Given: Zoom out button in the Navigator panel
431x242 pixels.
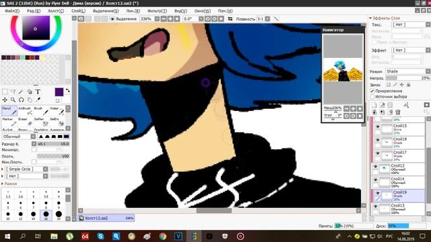Looking at the screenshot, I should 346,109.
